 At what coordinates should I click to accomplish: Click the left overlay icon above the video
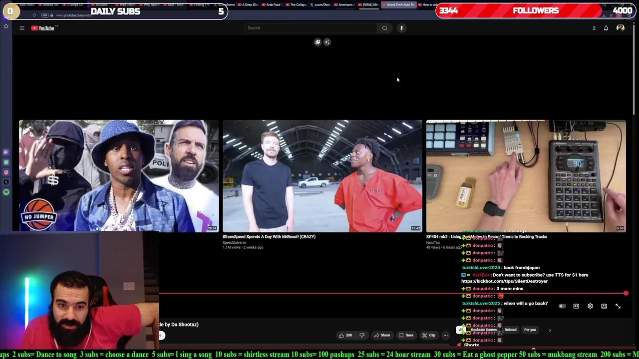[x=318, y=42]
